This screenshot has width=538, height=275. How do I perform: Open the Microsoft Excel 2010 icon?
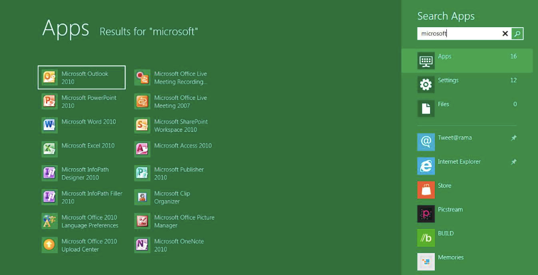[49, 150]
